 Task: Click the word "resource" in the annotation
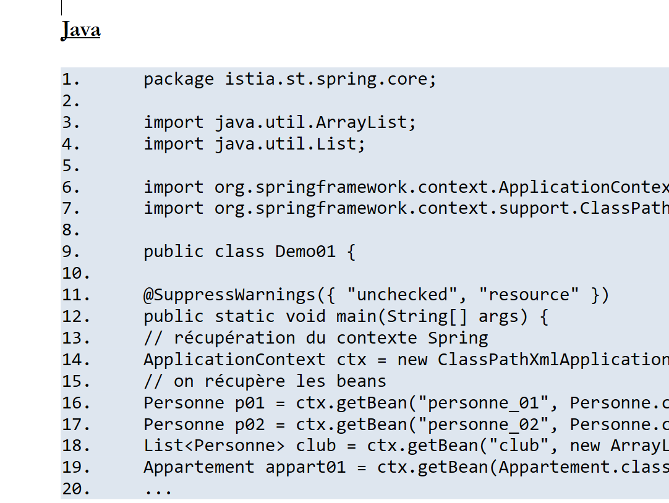click(x=529, y=295)
